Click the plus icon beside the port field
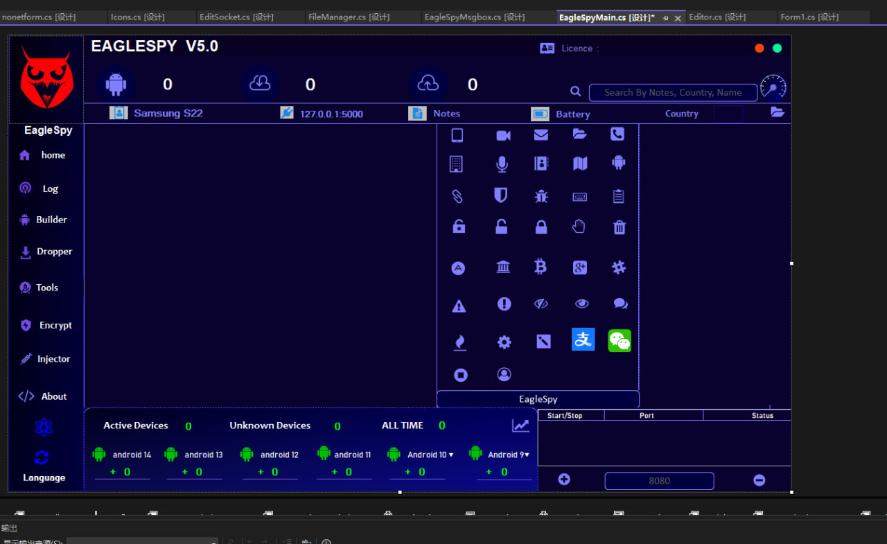The height and width of the screenshot is (544, 887). click(564, 480)
